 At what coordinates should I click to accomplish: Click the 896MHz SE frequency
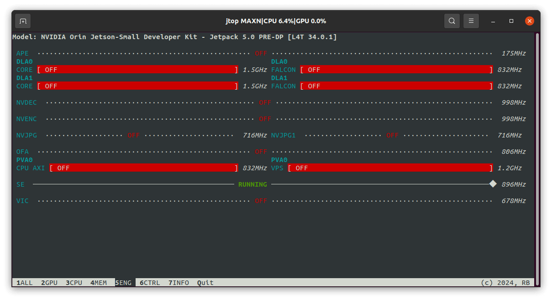(514, 184)
